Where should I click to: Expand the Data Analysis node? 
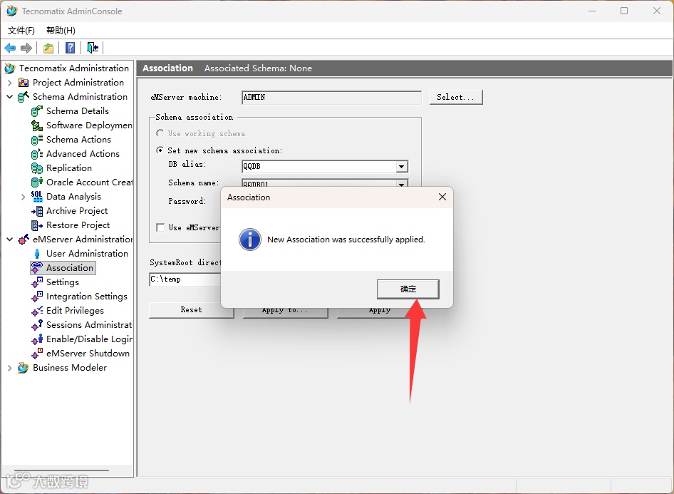pos(24,197)
